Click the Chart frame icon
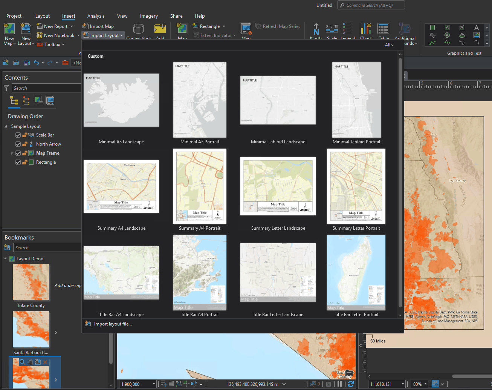 point(365,30)
